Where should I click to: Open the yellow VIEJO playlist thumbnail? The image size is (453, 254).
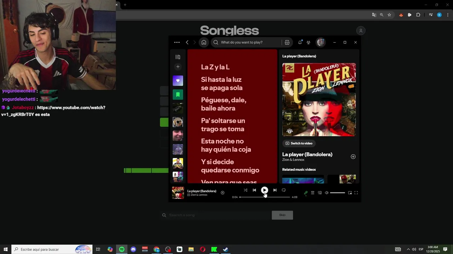point(178,163)
